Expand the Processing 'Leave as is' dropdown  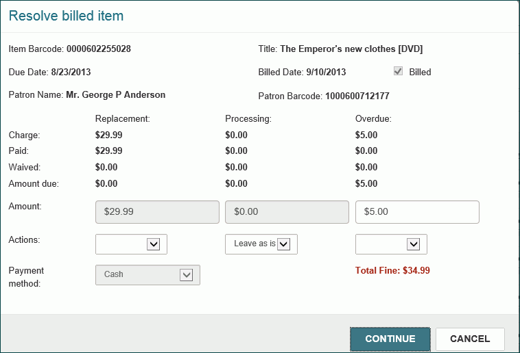click(261, 244)
